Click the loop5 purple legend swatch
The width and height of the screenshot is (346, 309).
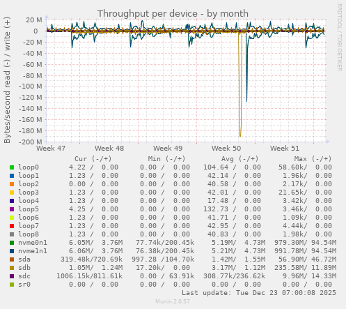point(12,209)
